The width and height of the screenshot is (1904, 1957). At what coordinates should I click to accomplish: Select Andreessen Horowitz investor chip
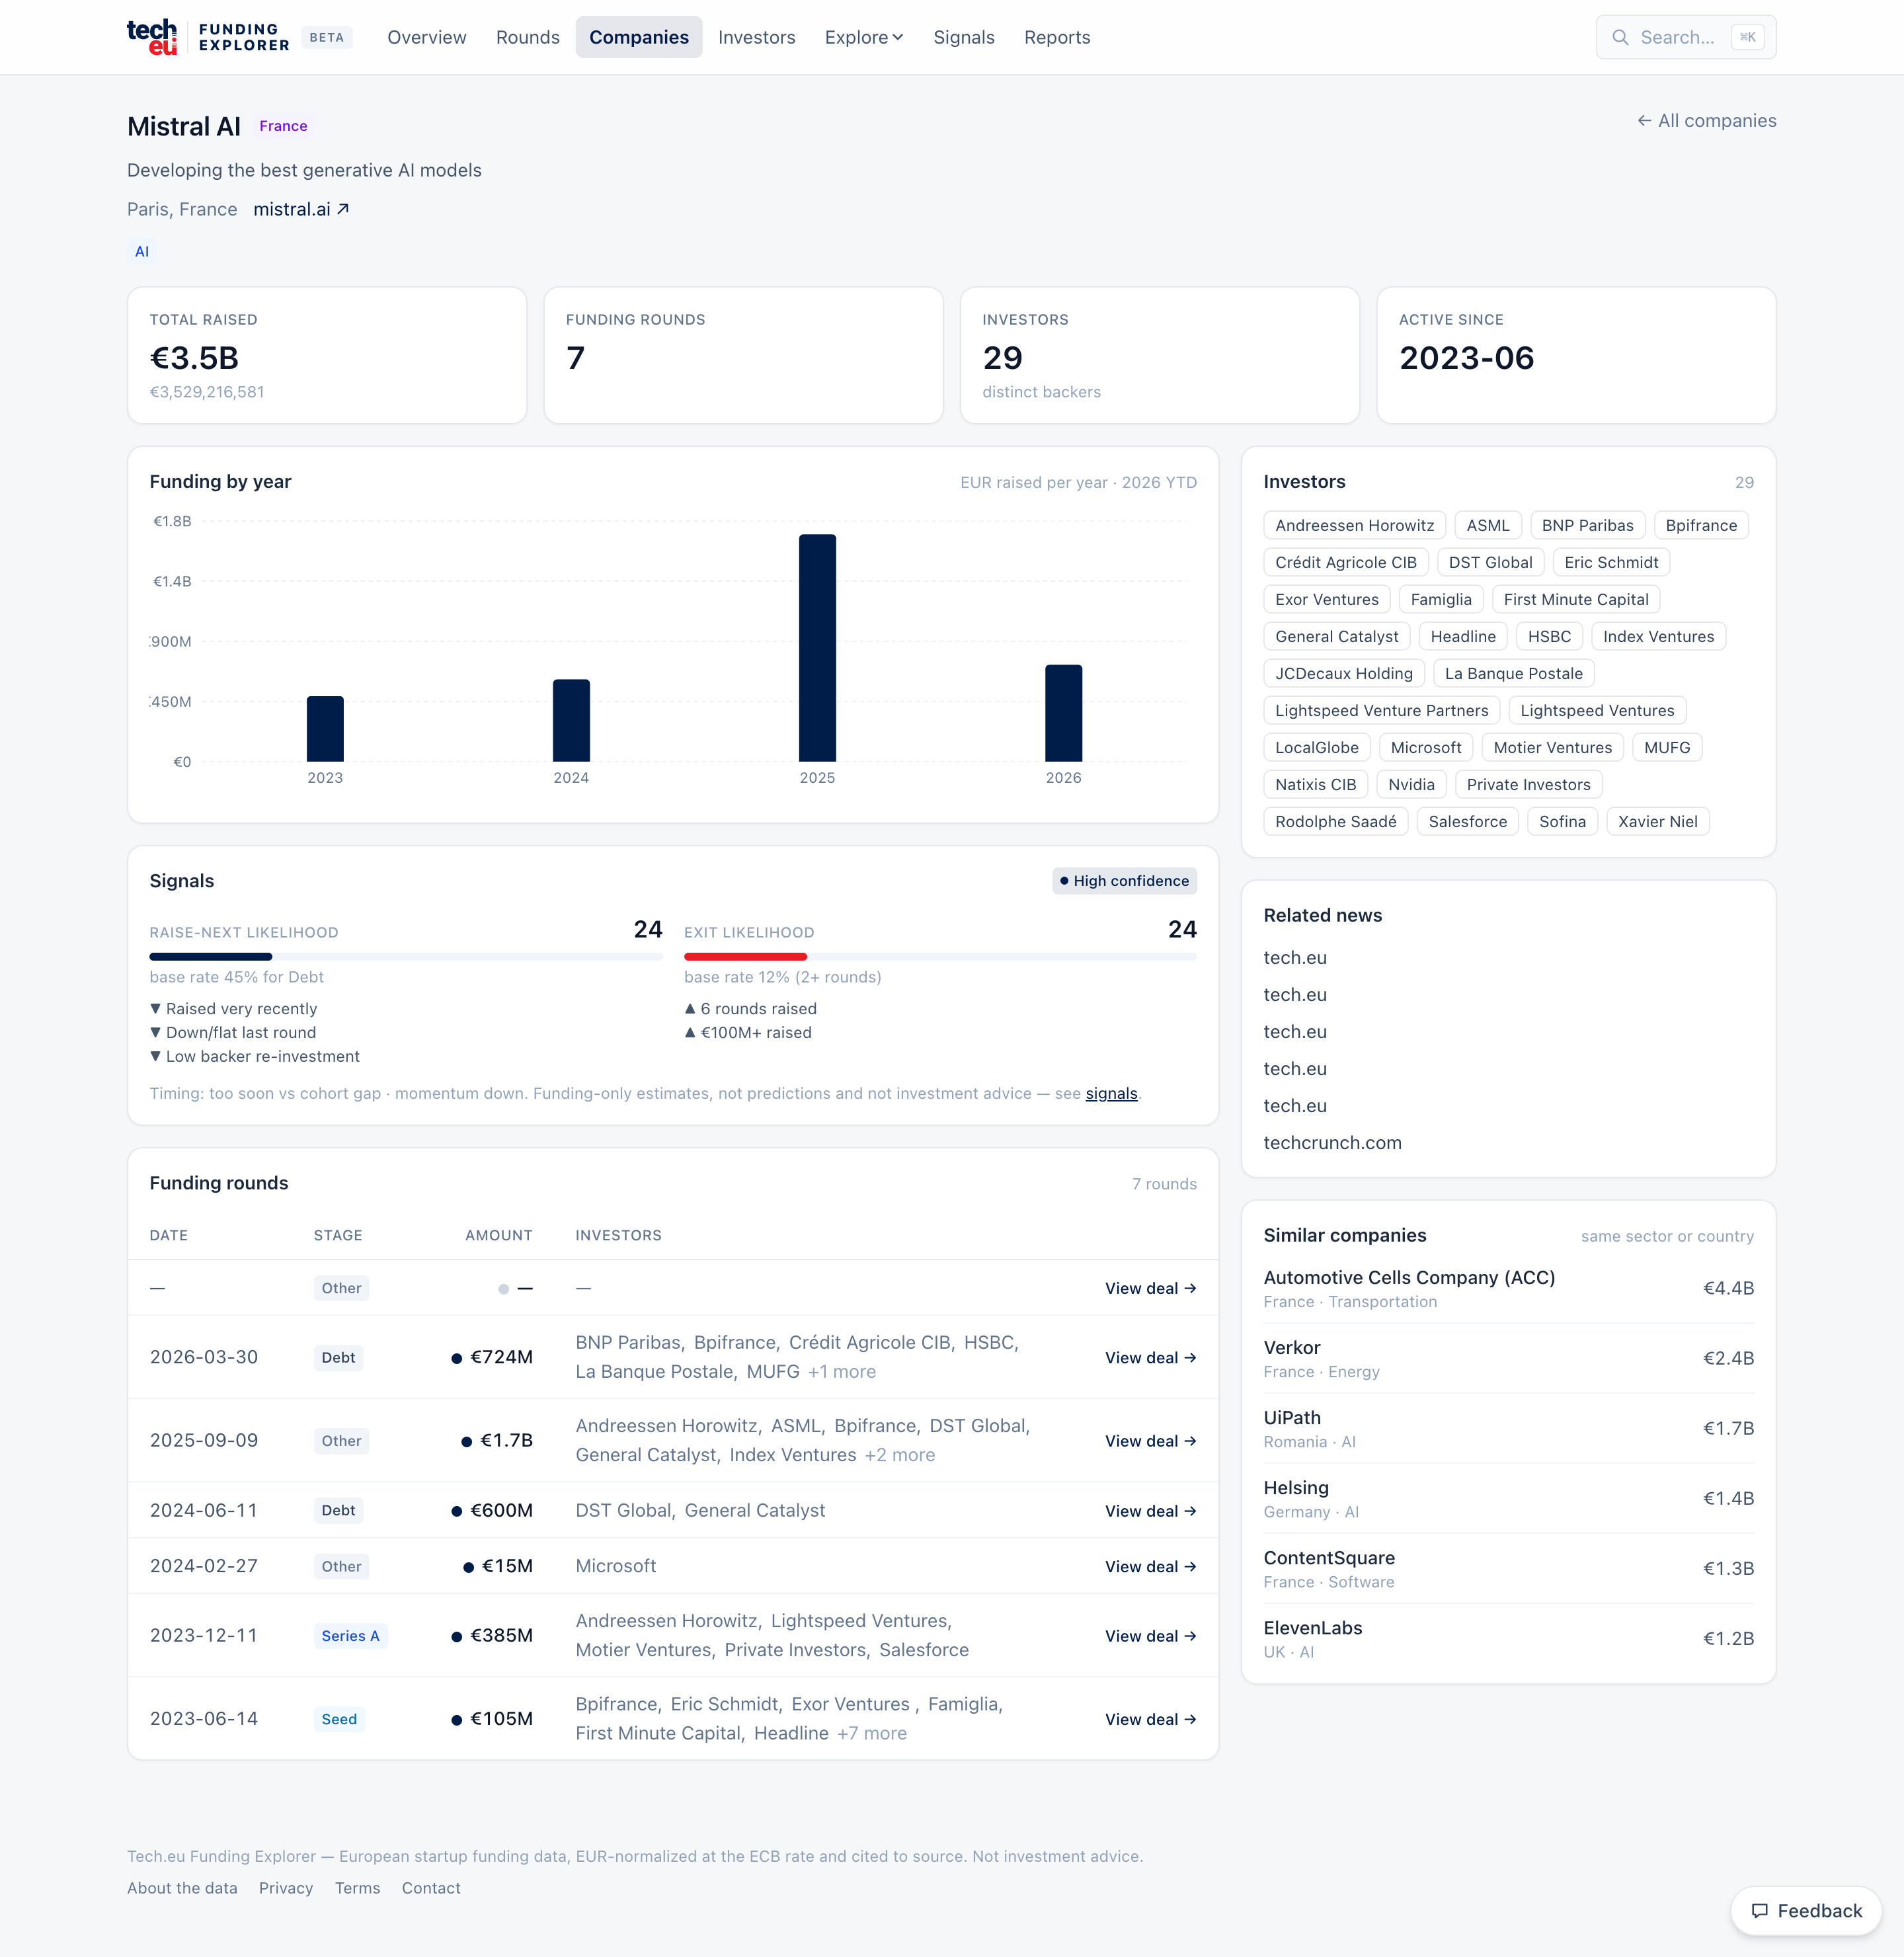tap(1354, 525)
